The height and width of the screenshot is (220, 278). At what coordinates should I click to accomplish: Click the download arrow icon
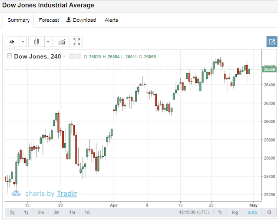point(69,20)
